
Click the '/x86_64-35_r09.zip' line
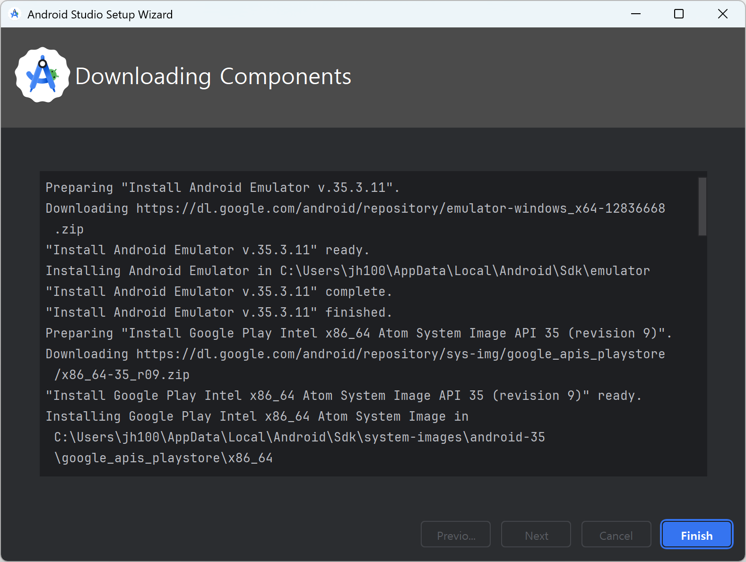tap(122, 375)
